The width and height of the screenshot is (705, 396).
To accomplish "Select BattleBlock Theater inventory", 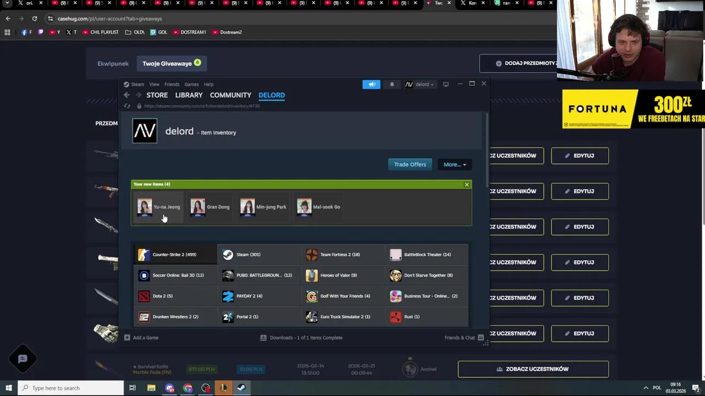I will coord(427,255).
